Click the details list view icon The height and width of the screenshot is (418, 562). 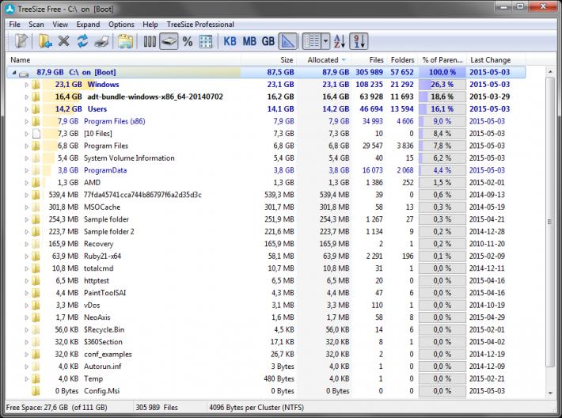click(x=312, y=41)
